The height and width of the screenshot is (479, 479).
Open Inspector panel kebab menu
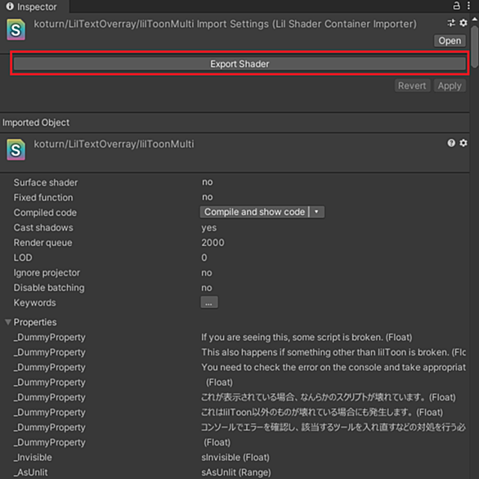pyautogui.click(x=468, y=6)
